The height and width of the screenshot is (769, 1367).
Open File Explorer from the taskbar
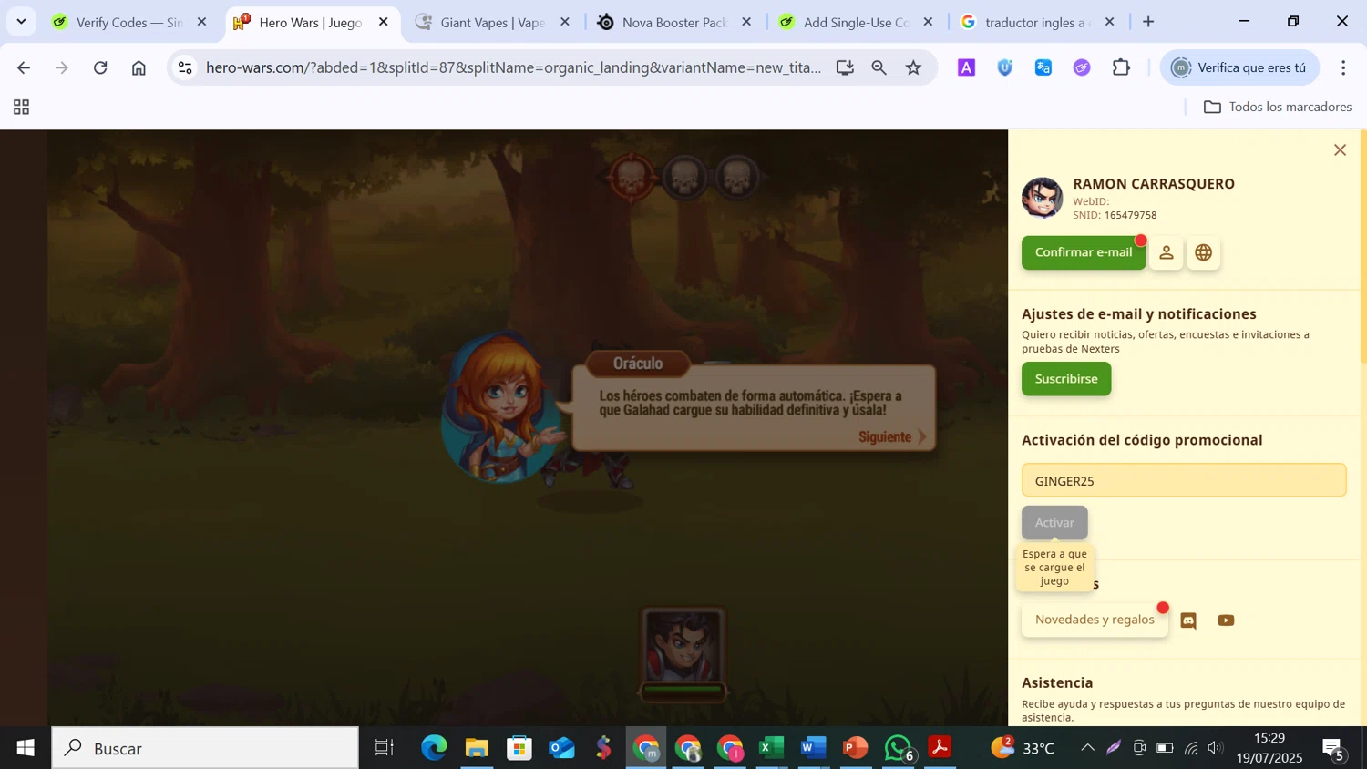(477, 748)
